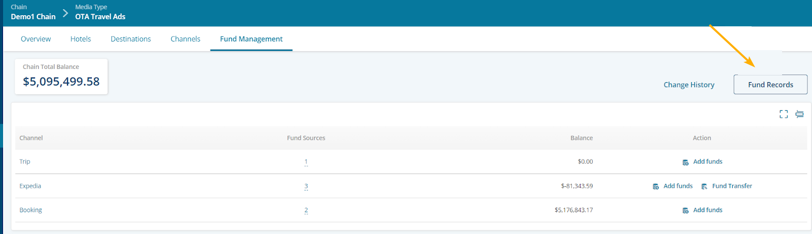
Task: Click the Expedia balance $-81,343.59
Action: [x=577, y=186]
